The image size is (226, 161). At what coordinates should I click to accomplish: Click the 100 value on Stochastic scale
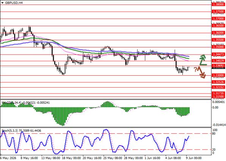tap(215, 130)
